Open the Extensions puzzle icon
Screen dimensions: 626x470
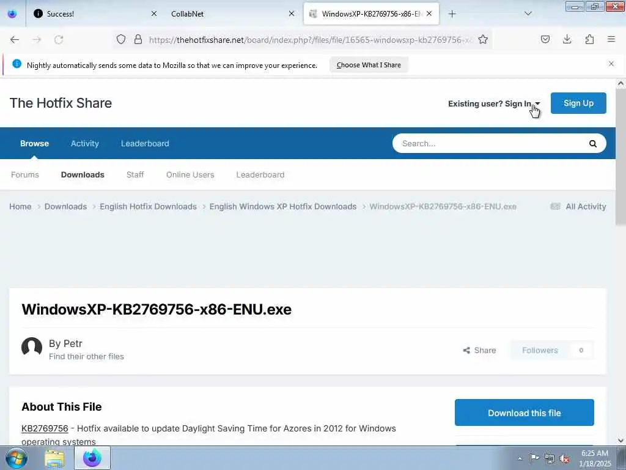(x=589, y=39)
